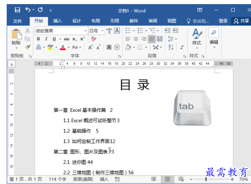Toggle subscript x₂ formatting
Image resolution: width=251 pixels, height=184 pixels.
[74, 39]
